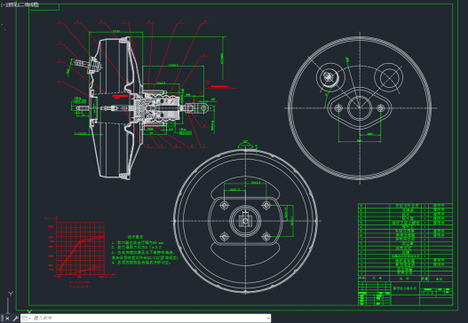This screenshot has height=323, width=468.
Task: Open command line customize wrench menu
Action: (15, 319)
